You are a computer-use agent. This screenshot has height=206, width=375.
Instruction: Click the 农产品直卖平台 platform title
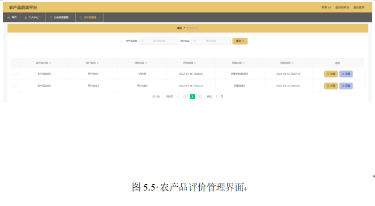coord(23,7)
